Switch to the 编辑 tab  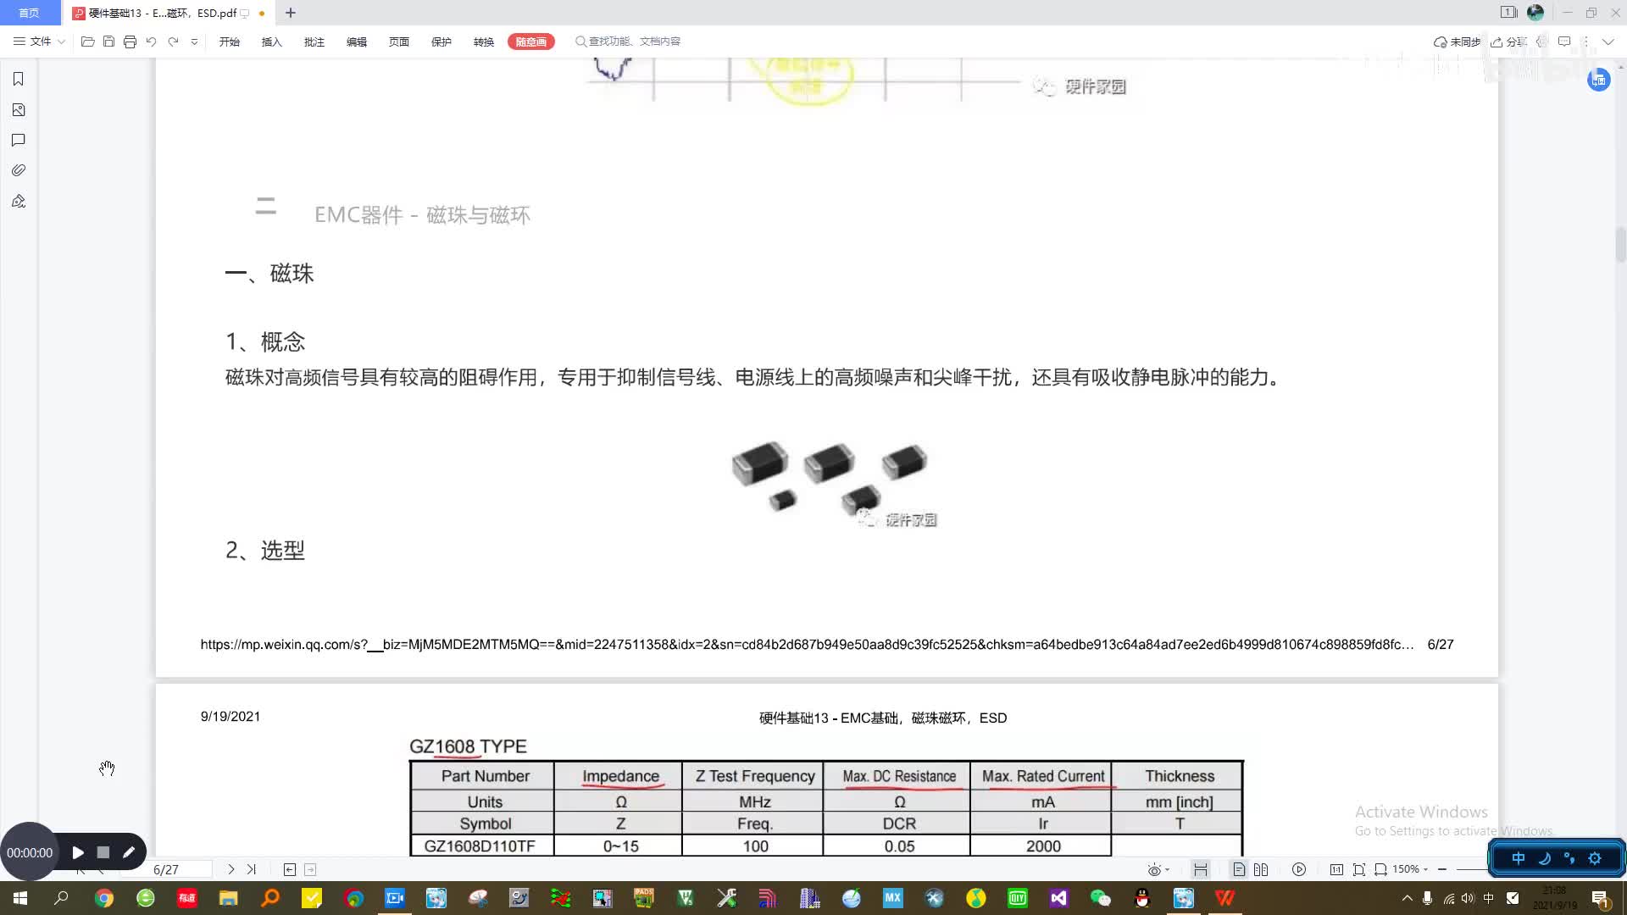click(357, 42)
